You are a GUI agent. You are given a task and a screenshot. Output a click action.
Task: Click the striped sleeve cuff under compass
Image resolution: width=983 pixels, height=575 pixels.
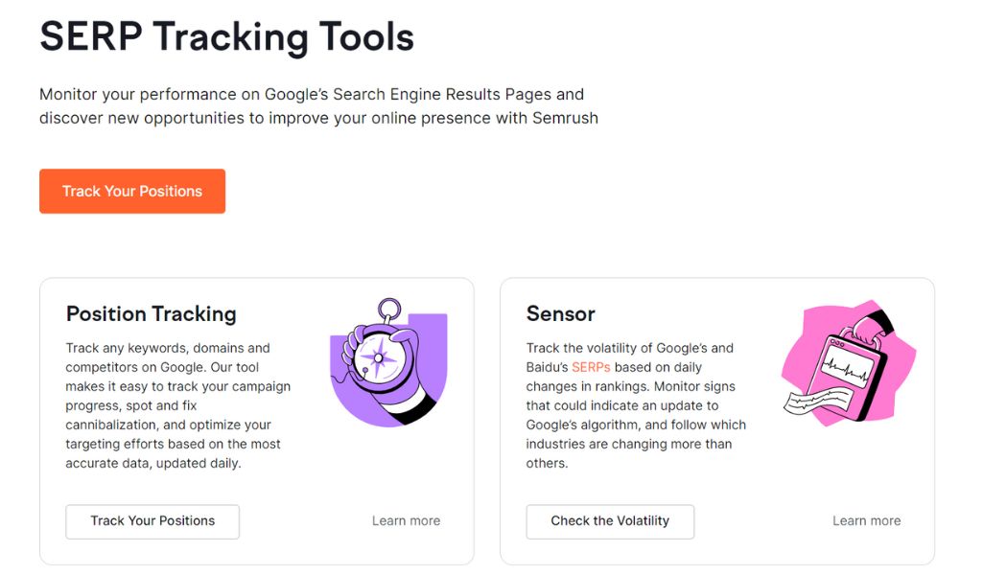click(410, 406)
